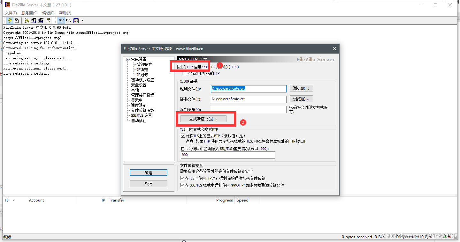Select the /C/ path display toolbar button
This screenshot has width=460, height=242.
point(61,20)
